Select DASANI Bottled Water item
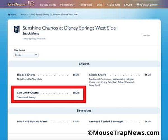Screen dimensions: 168x140 (x=32, y=122)
